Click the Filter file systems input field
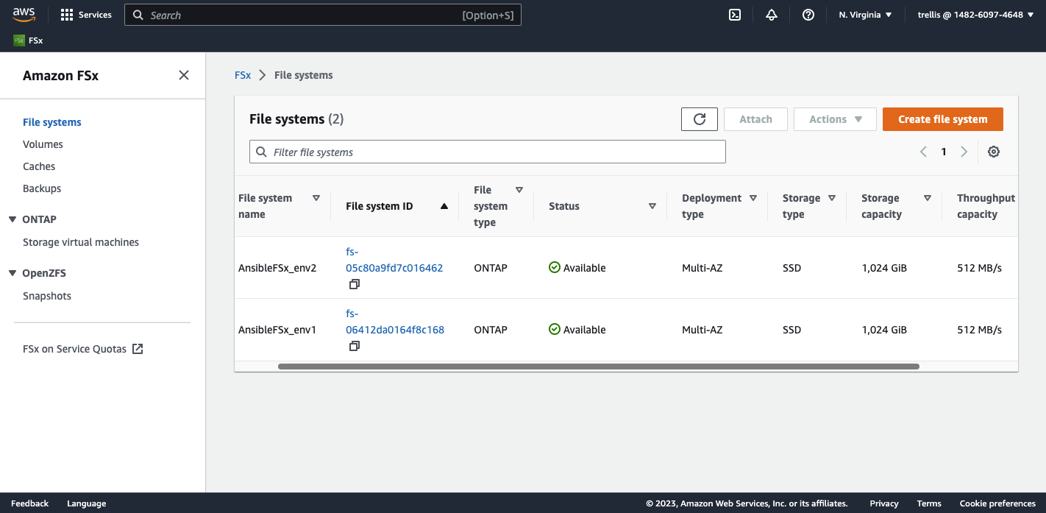The height and width of the screenshot is (513, 1046). 487,152
